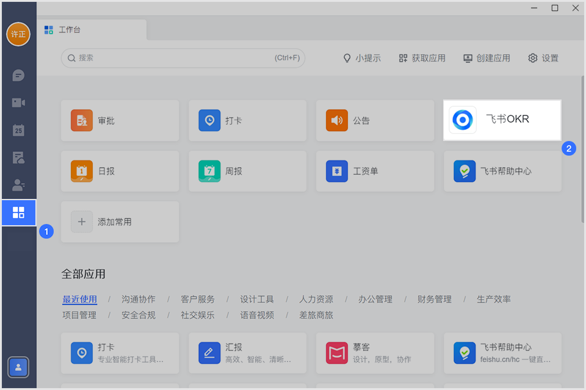586x390 pixels.
Task: Select the 项目管理 category
Action: click(79, 315)
